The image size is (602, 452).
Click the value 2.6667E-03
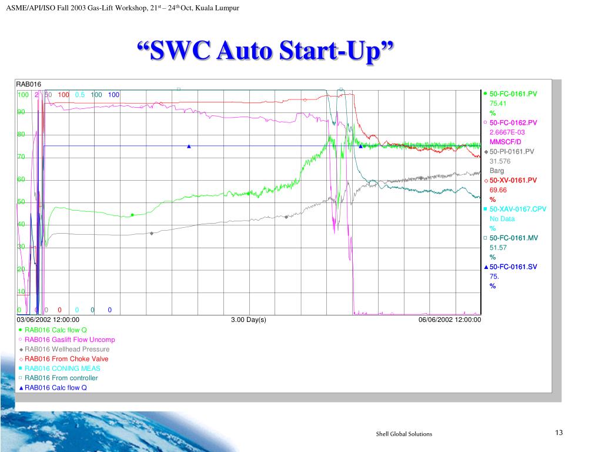click(507, 132)
